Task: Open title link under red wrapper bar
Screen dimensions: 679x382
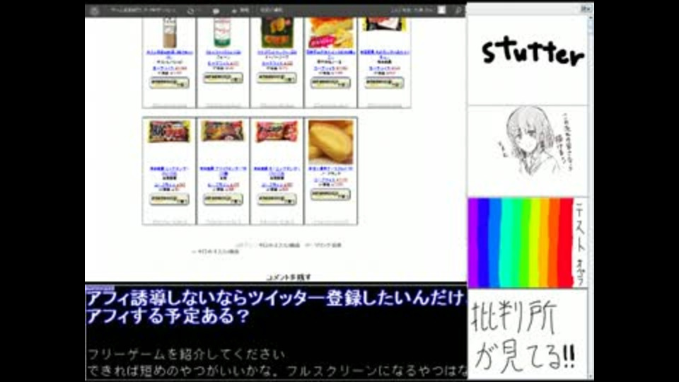Action: [x=277, y=170]
